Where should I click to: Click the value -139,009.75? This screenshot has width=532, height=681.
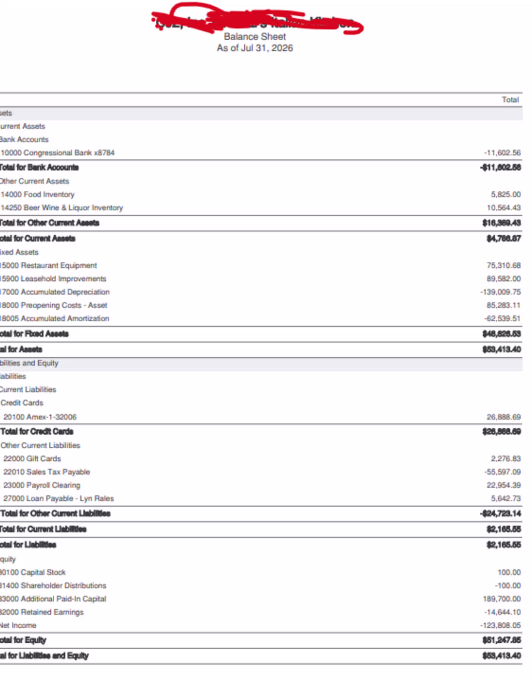click(x=501, y=292)
